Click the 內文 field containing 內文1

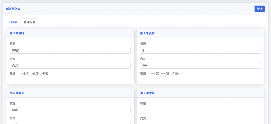(70, 65)
